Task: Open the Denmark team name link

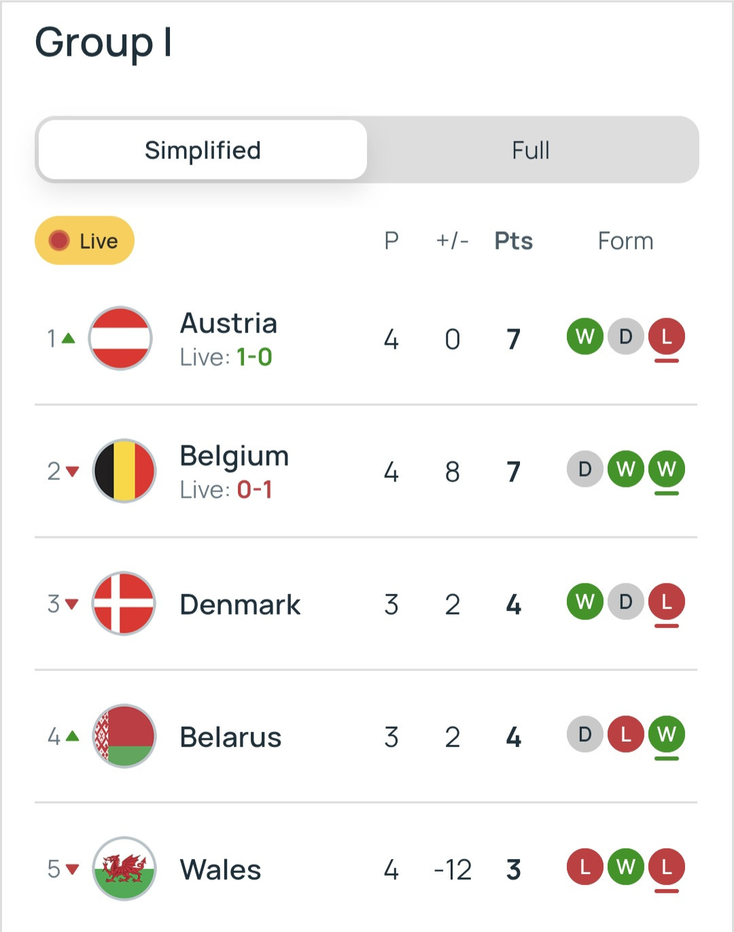Action: (240, 604)
